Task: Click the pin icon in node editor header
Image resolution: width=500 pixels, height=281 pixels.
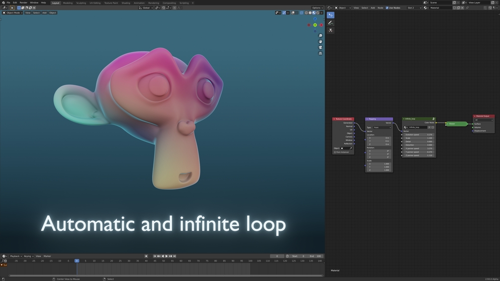Action: (467, 7)
